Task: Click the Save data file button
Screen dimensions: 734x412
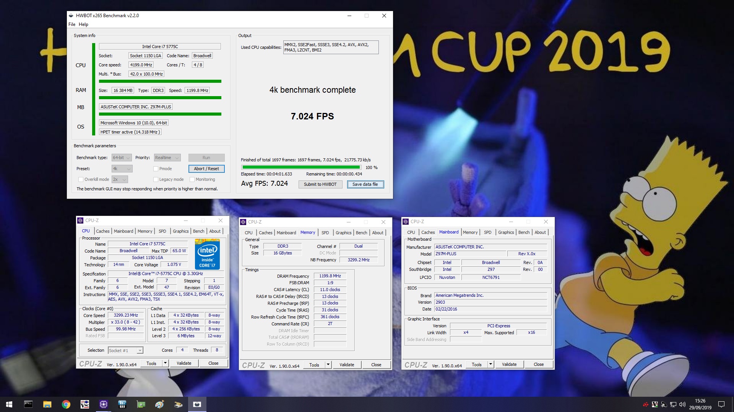Action: point(365,184)
